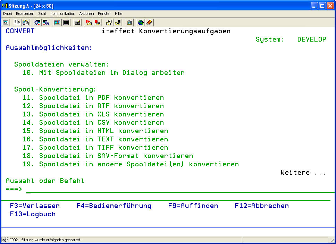Open the Datei menu
336x244 pixels.
point(8,14)
